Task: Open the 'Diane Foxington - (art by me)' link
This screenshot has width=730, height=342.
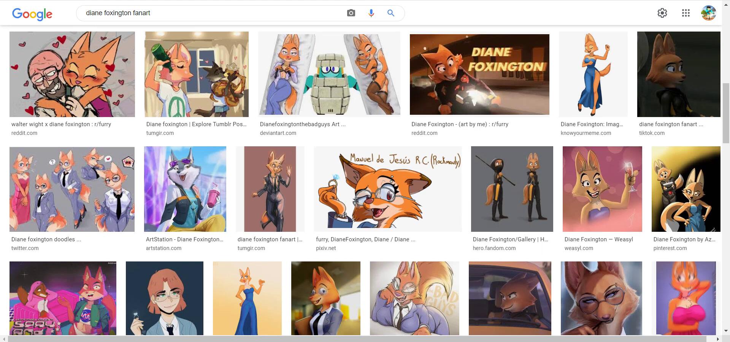Action: pos(460,124)
